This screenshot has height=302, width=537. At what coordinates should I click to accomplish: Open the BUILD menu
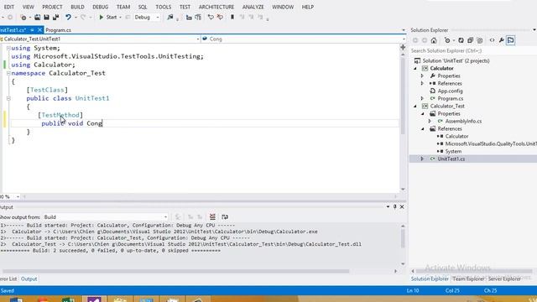tap(77, 7)
